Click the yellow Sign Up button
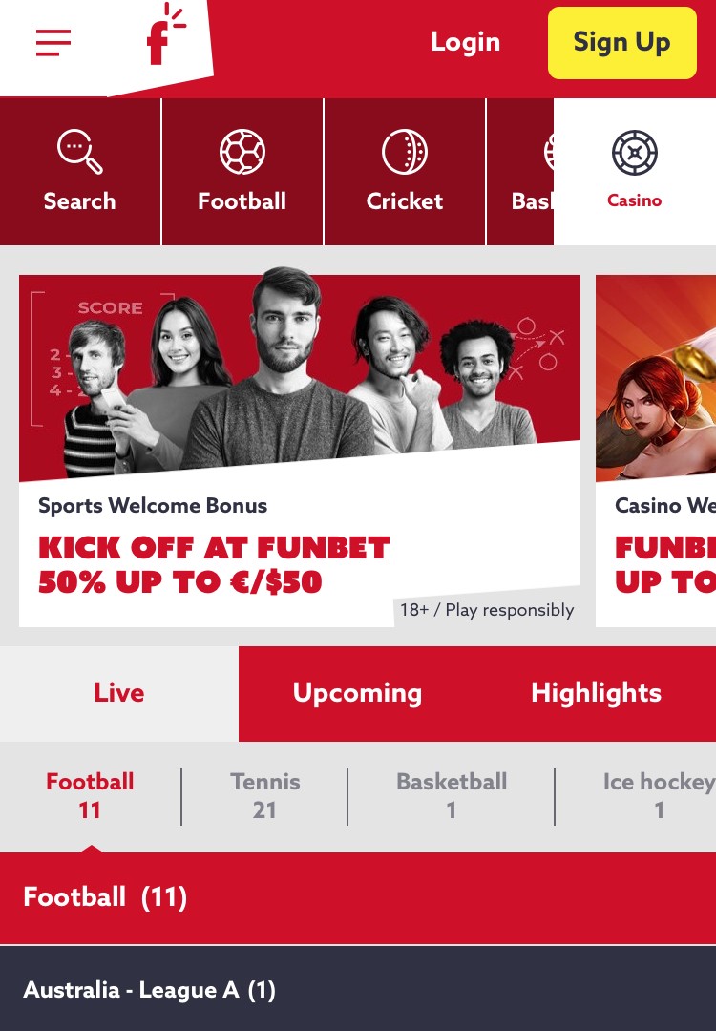 pyautogui.click(x=622, y=43)
